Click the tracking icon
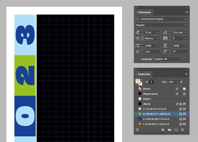This screenshot has width=198, height=142. click(165, 38)
